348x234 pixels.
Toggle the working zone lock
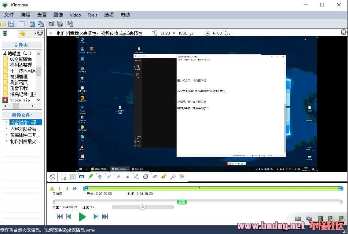click(x=52, y=189)
